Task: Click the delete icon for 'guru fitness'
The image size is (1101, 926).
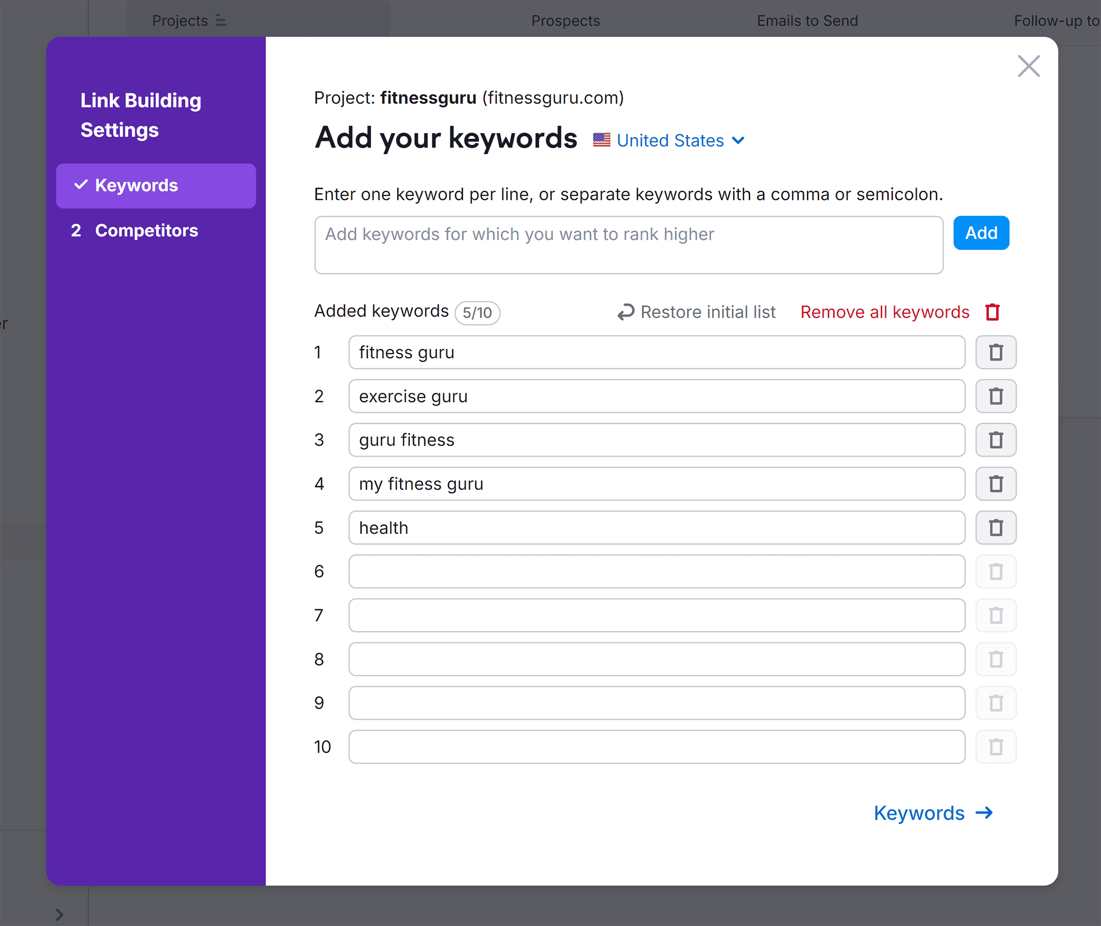Action: pos(994,440)
